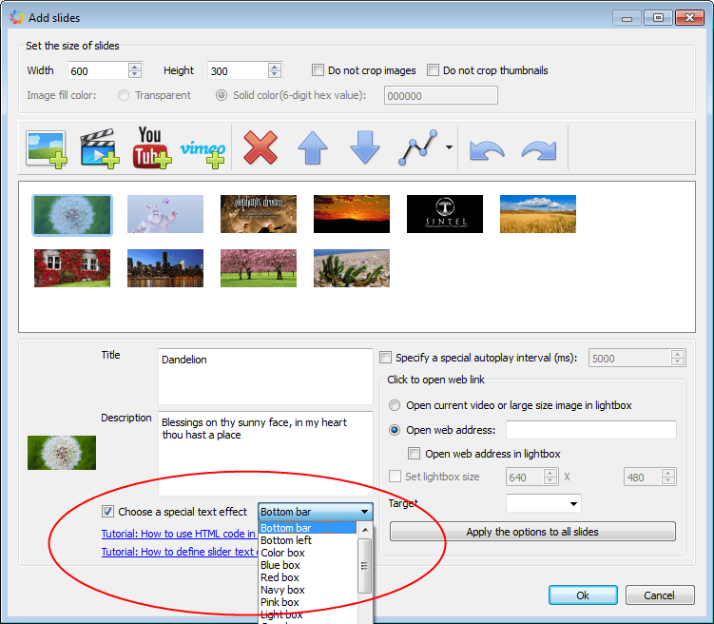This screenshot has width=714, height=624.
Task: Choose Light box text effect
Action: pyautogui.click(x=307, y=614)
